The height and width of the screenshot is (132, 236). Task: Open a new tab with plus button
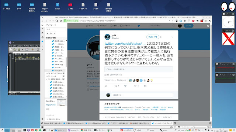[x=175, y=123]
